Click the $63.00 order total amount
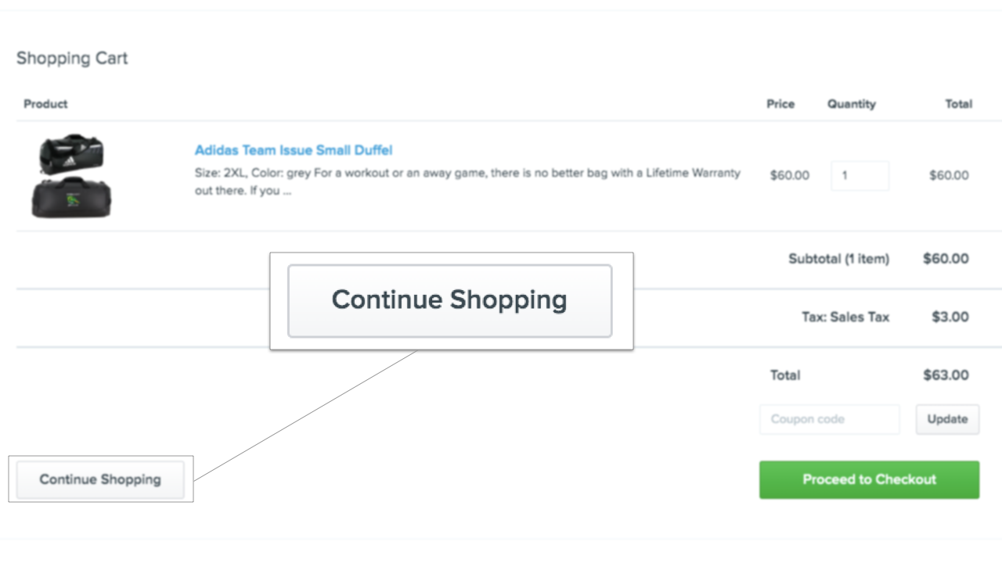 946,375
